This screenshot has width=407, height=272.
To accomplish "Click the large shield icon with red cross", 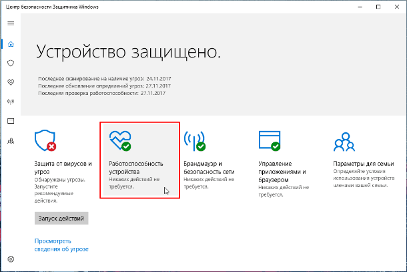I will click(x=45, y=140).
